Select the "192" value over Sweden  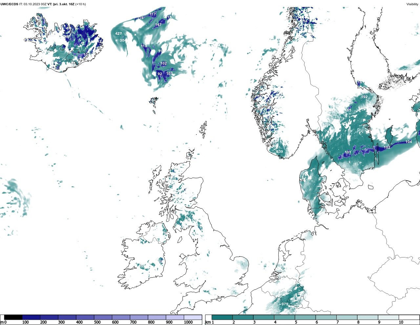point(365,97)
